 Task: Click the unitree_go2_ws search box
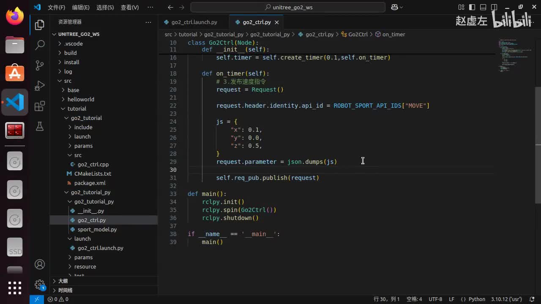288,7
